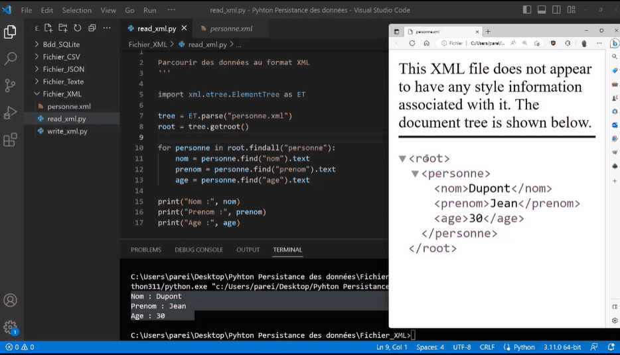620x355 pixels.
Task: Switch to the PROBLEMS panel tab
Action: [146, 250]
